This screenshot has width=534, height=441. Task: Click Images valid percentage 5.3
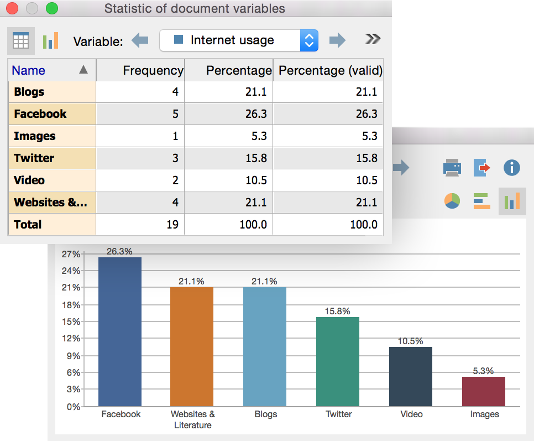pyautogui.click(x=369, y=136)
